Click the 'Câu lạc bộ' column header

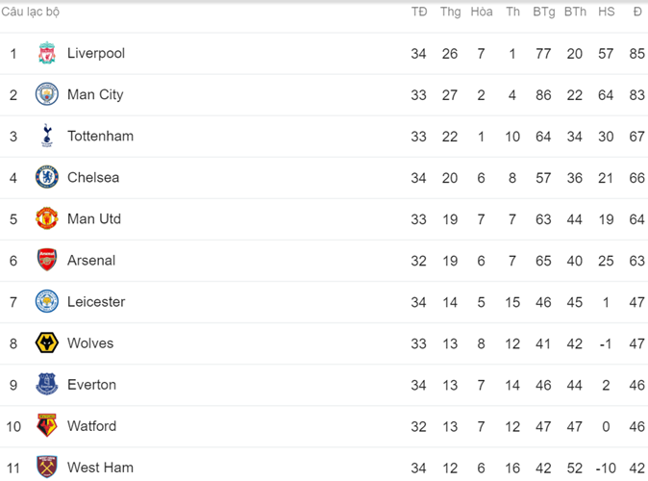(x=31, y=12)
